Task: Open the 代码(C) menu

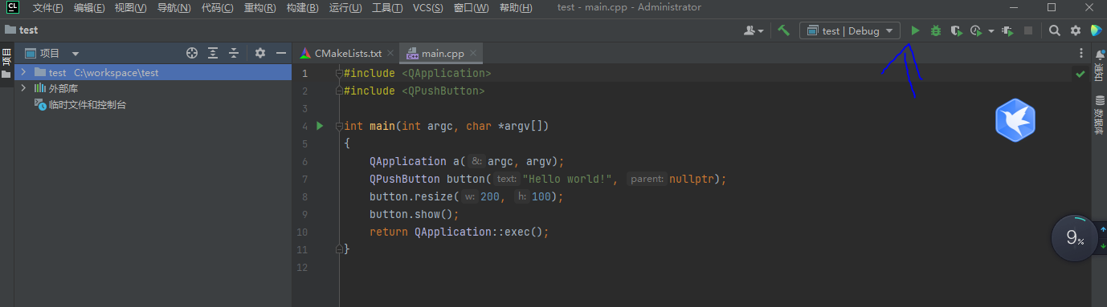Action: point(217,8)
